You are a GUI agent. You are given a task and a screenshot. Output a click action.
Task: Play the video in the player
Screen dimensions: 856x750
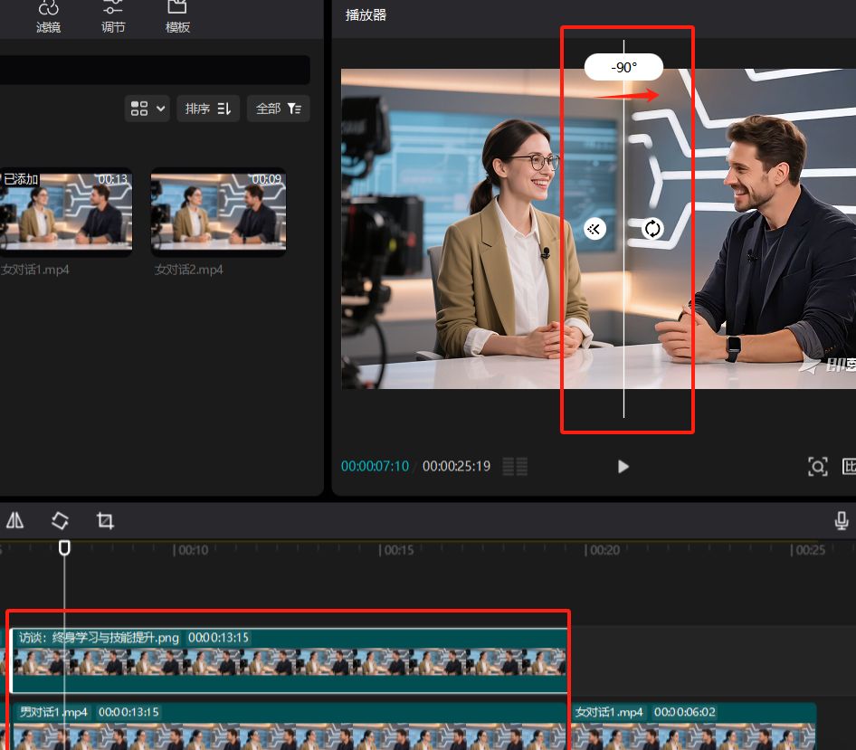(x=623, y=467)
